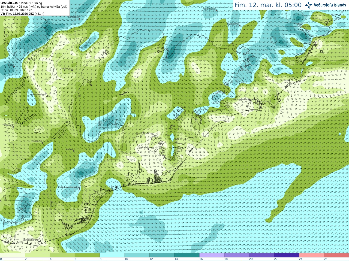
Task: Click the 'Fim. 12. mar. kl. 05:00' timestamp
Action: pos(268,5)
